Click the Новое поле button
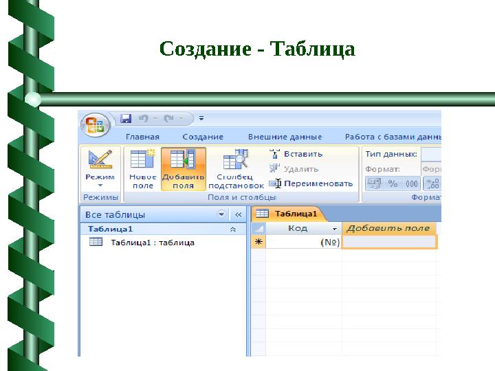 pos(143,169)
